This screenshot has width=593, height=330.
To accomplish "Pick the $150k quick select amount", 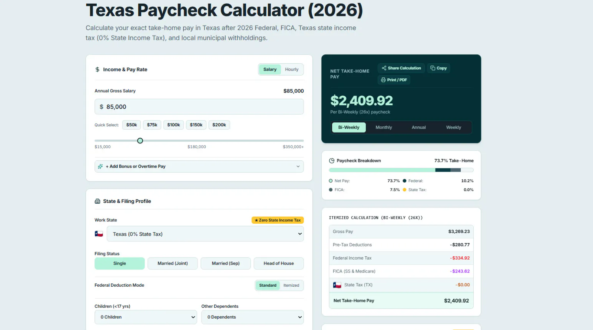I will pos(196,125).
